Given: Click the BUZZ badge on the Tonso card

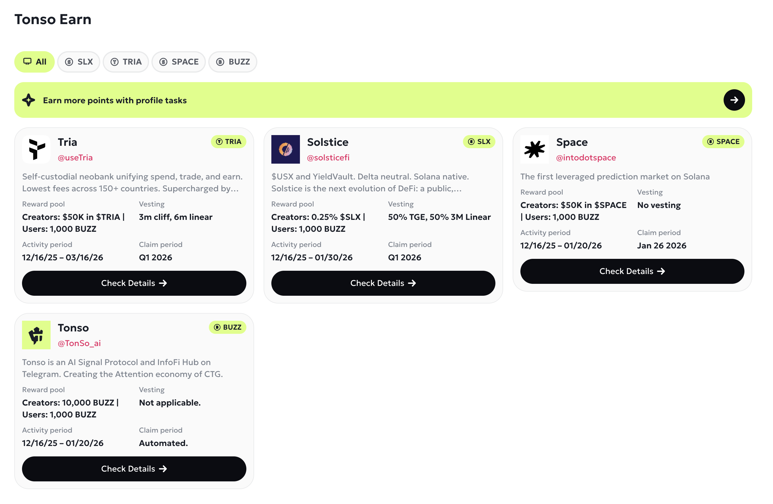Looking at the screenshot, I should tap(227, 327).
